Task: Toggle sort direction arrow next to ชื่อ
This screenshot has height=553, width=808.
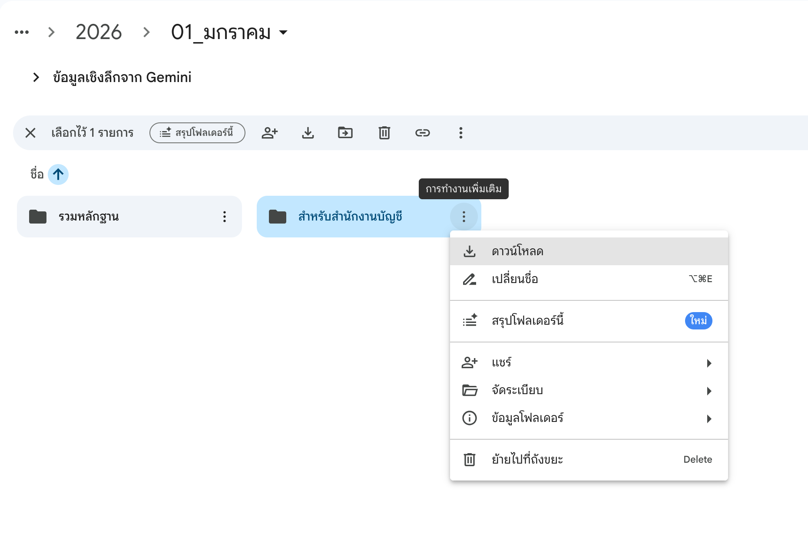Action: [x=58, y=174]
